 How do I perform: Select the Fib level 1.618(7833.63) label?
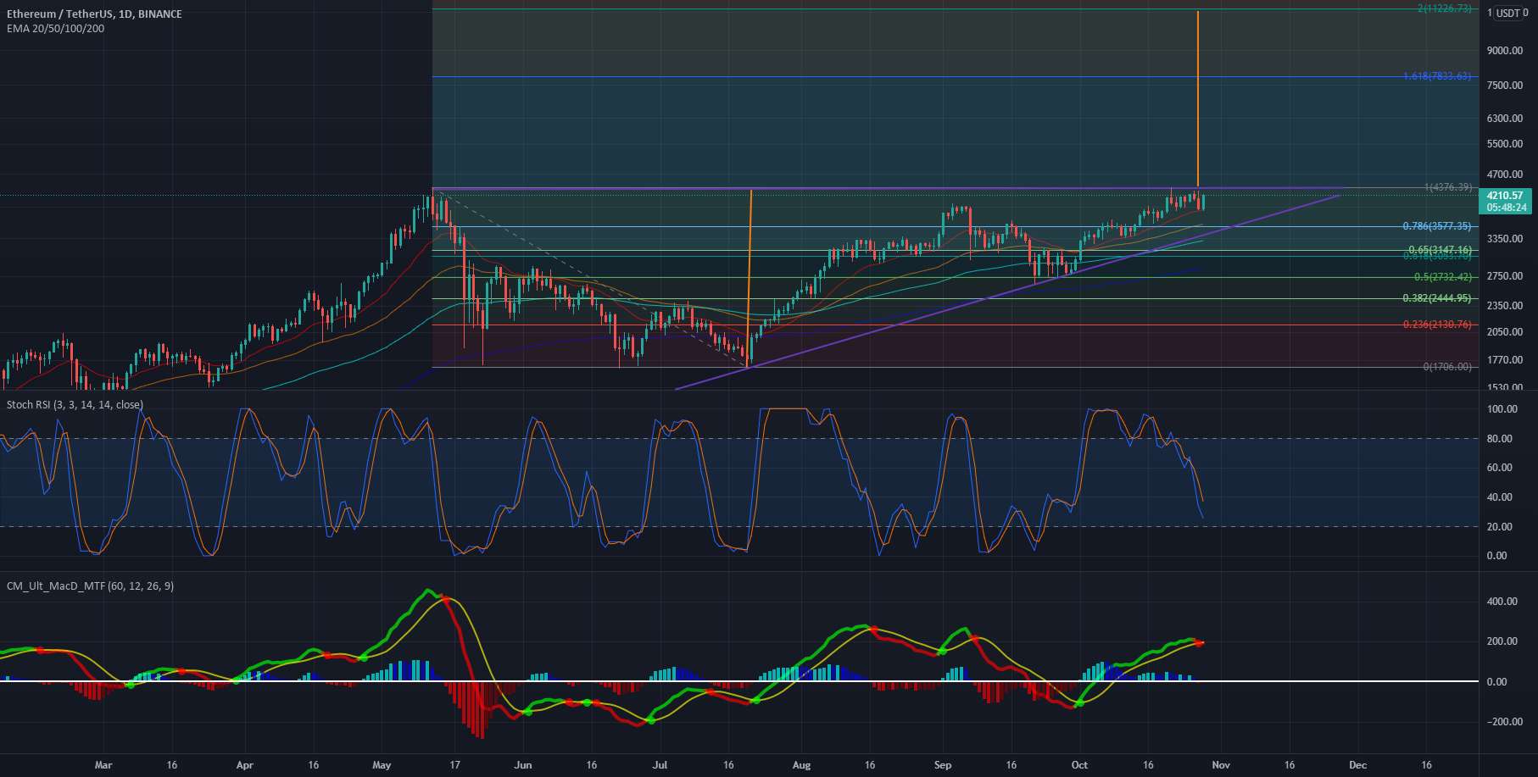1438,76
